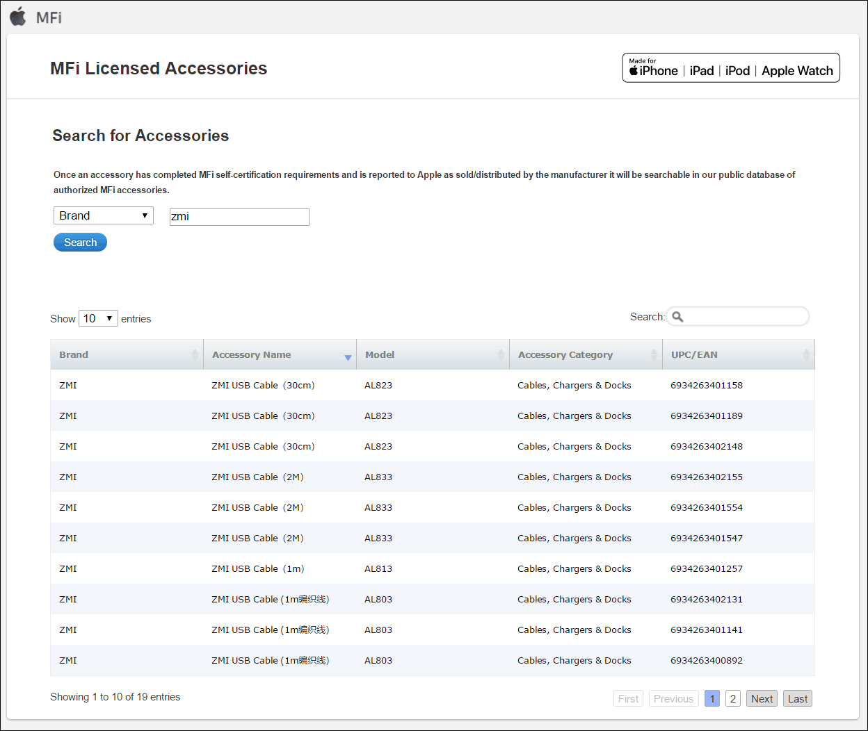Click the Made for iPhone iPad badge
The height and width of the screenshot is (731, 868).
click(x=730, y=68)
